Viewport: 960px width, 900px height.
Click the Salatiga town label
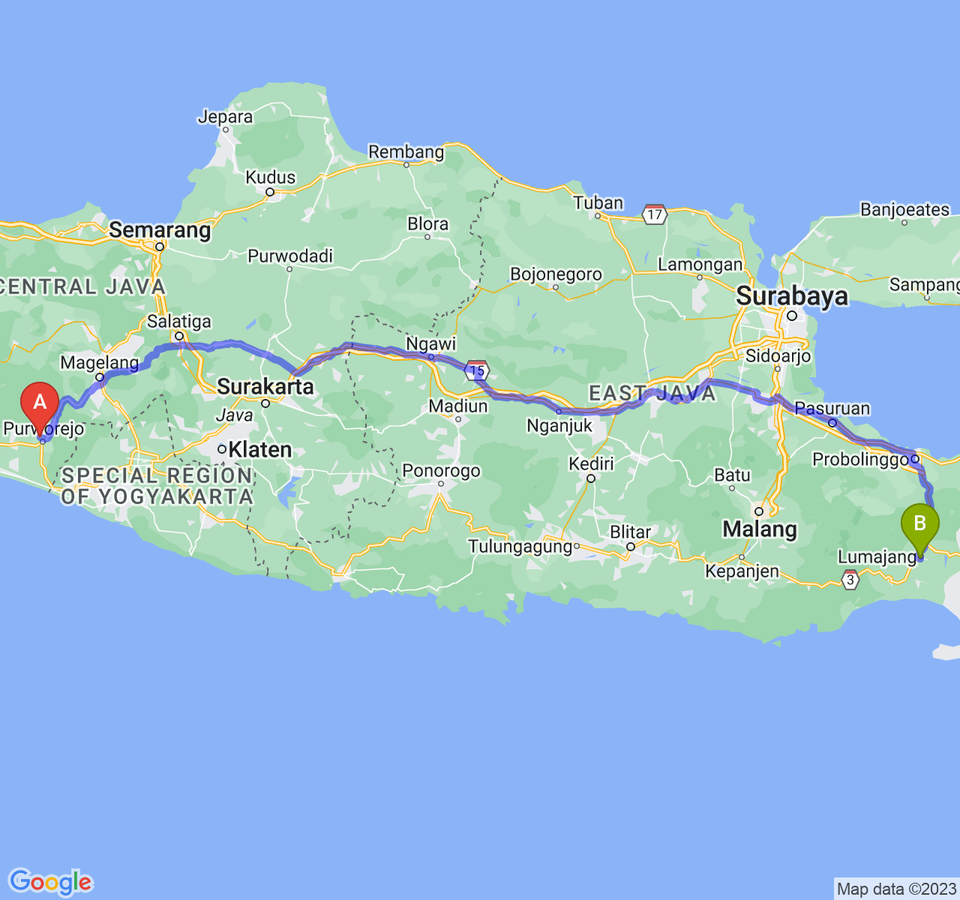179,322
